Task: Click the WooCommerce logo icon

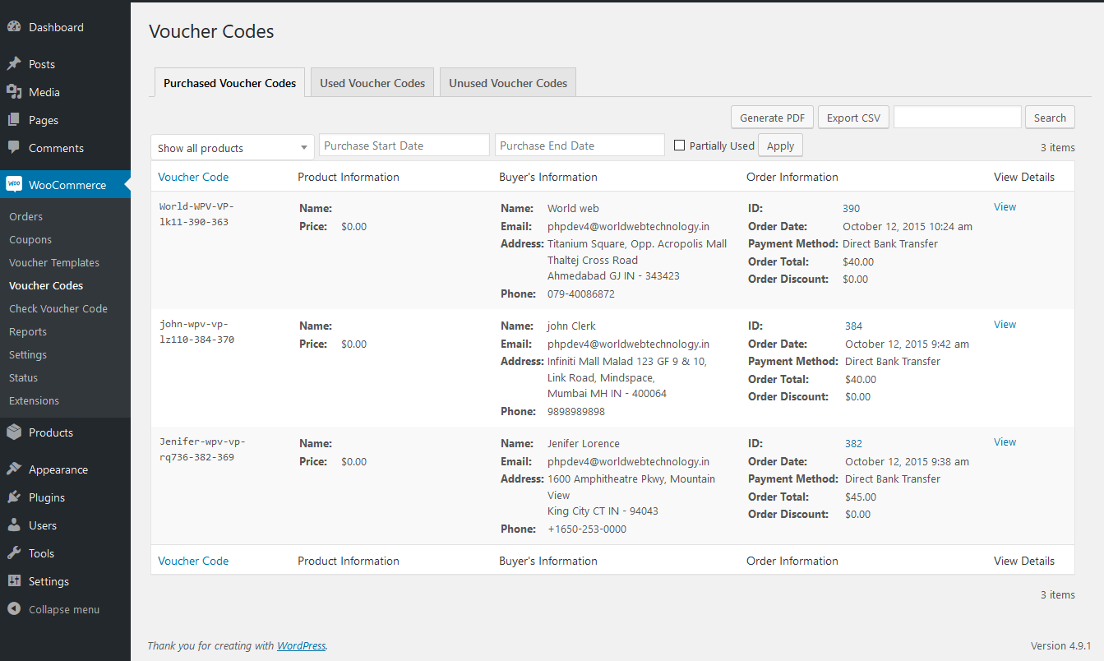Action: (x=14, y=185)
